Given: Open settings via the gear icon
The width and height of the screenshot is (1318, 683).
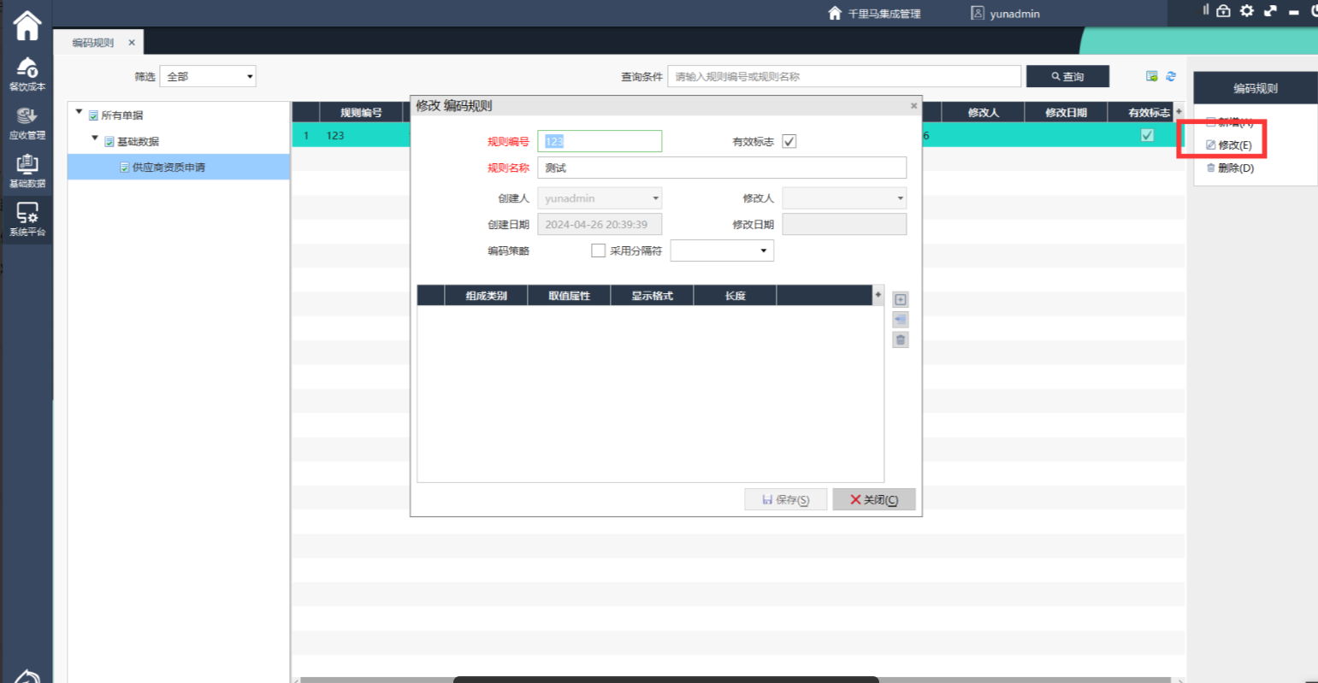Looking at the screenshot, I should pos(1247,11).
